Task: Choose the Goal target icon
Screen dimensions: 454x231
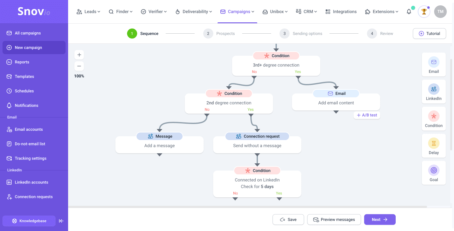Action: 434,170
